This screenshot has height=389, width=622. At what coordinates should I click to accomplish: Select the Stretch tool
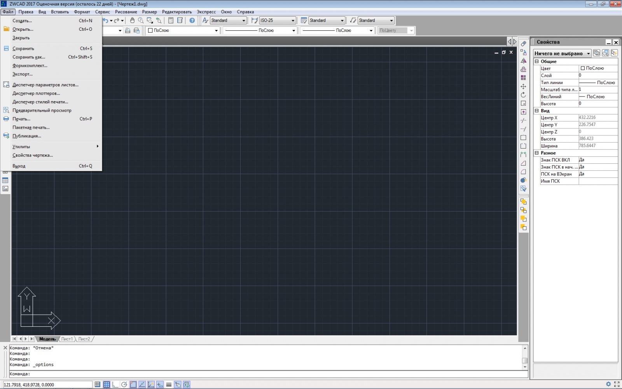pos(524,112)
